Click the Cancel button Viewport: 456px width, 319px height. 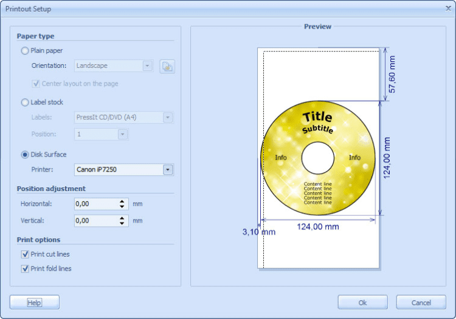point(421,303)
